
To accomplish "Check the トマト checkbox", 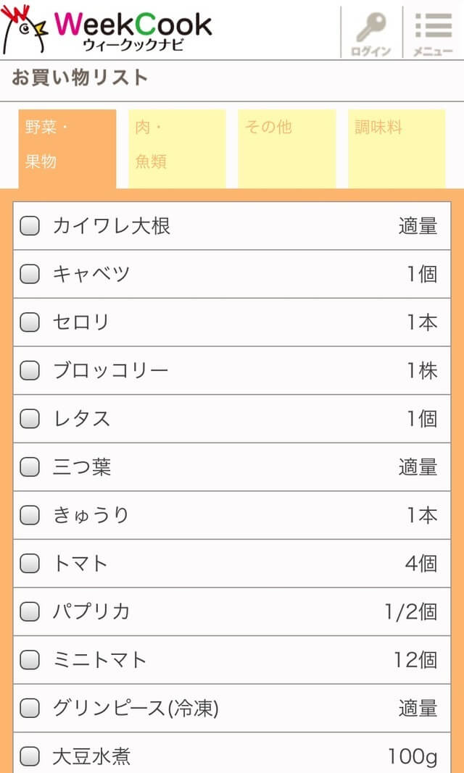I will point(30,564).
